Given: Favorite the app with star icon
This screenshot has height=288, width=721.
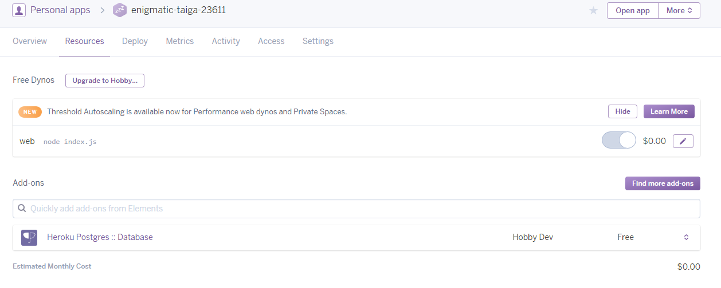Looking at the screenshot, I should point(593,11).
